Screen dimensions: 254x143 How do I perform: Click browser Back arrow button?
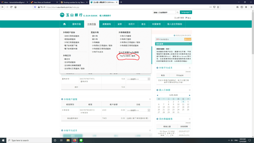[3, 7]
